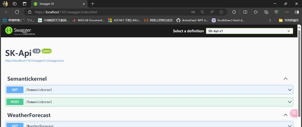Click the POST /Semantickernel path text

coord(39,102)
